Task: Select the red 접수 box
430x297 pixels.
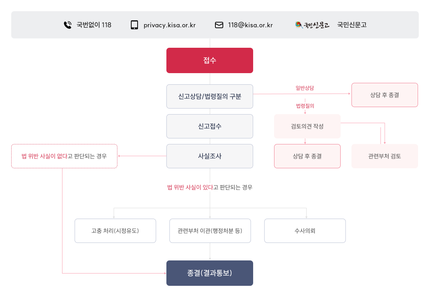Action: pos(210,60)
